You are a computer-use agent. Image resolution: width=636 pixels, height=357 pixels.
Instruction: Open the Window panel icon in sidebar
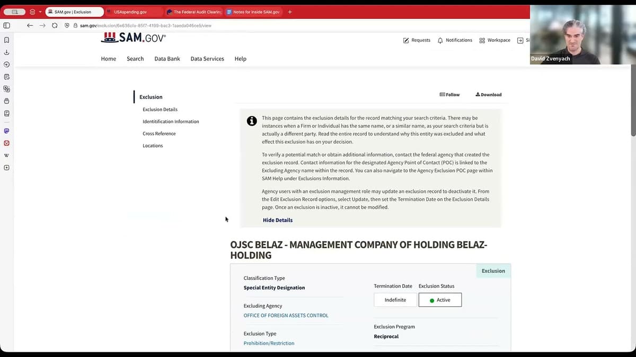click(x=6, y=101)
